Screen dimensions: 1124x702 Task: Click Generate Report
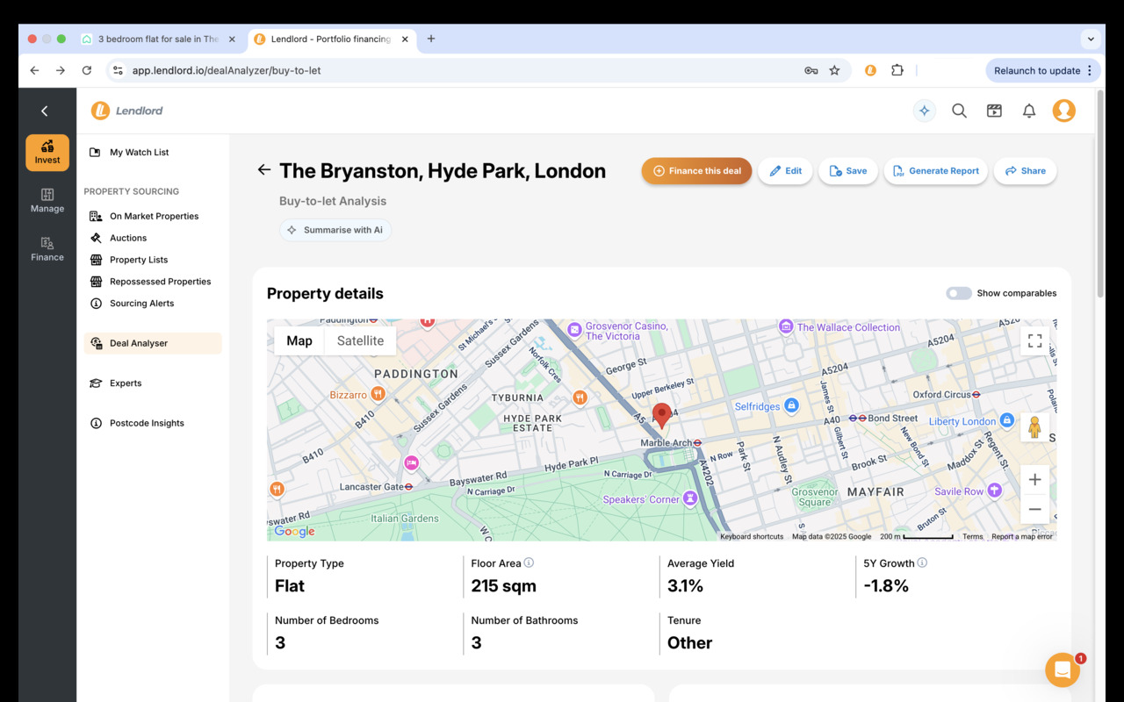pyautogui.click(x=935, y=171)
